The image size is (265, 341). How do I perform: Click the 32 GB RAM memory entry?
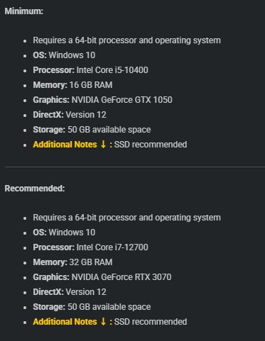coord(91,262)
